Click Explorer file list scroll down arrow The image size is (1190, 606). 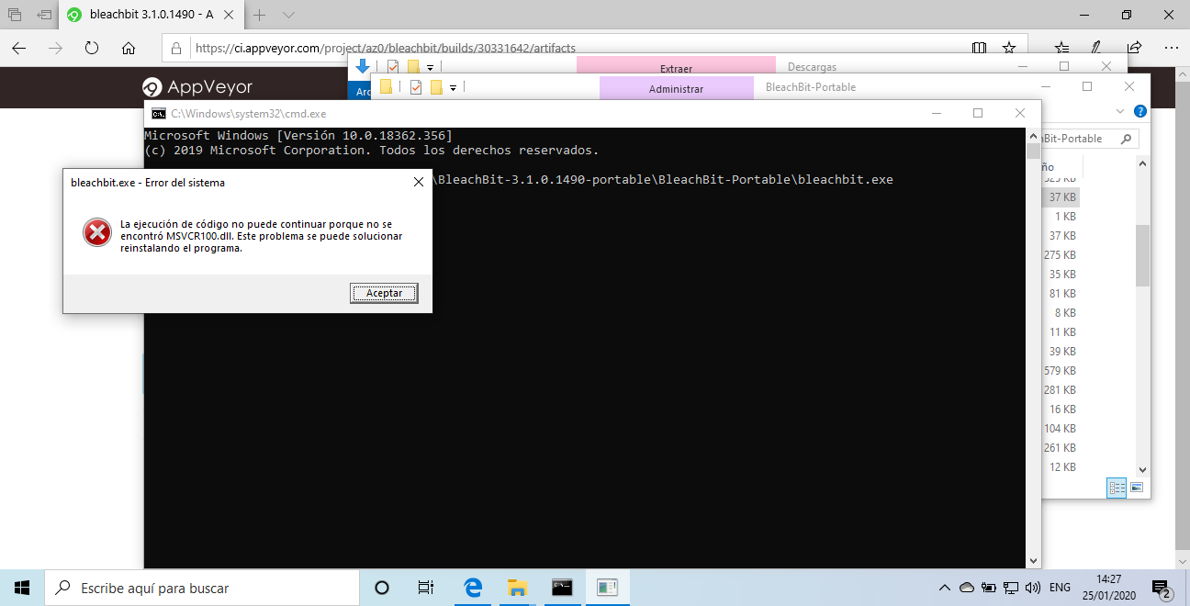pyautogui.click(x=1143, y=468)
